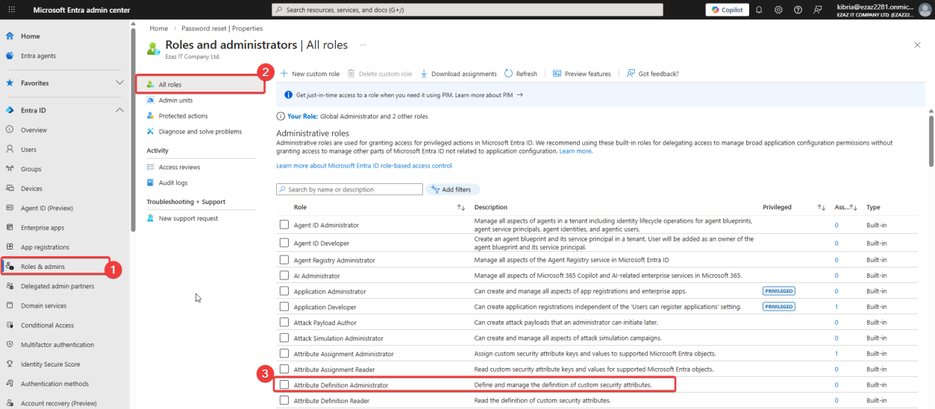Sort by the Role column arrows

click(460, 207)
